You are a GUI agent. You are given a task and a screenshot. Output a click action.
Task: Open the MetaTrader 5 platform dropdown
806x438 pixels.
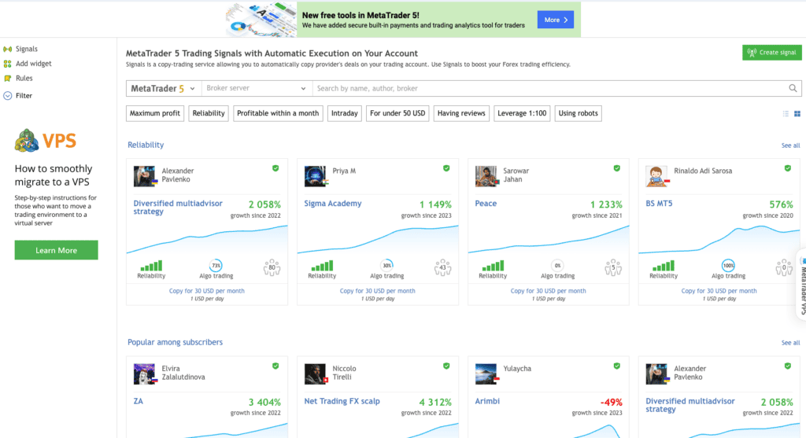tap(164, 88)
